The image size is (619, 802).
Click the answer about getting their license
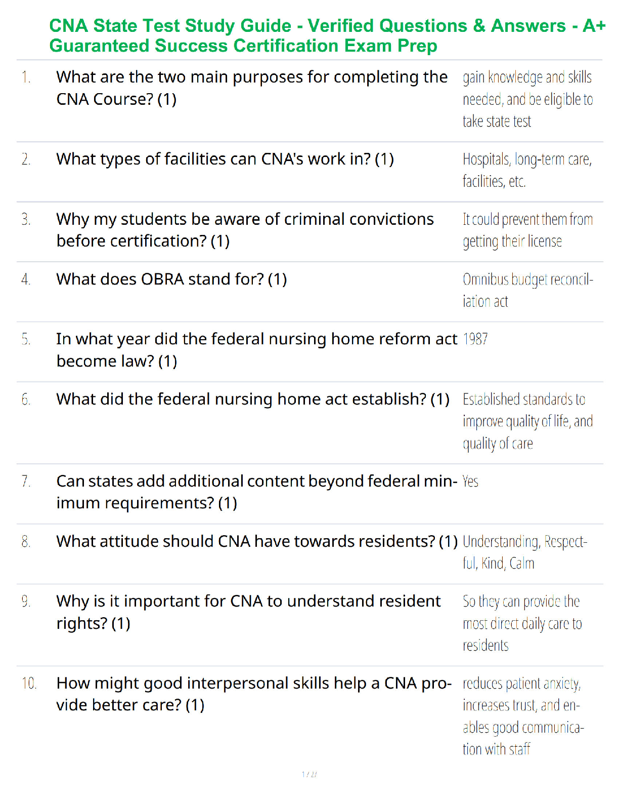528,230
